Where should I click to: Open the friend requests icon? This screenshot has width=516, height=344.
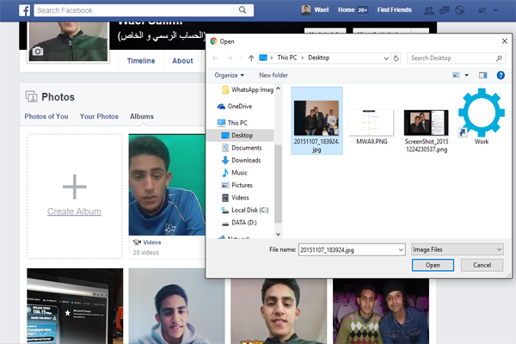430,10
